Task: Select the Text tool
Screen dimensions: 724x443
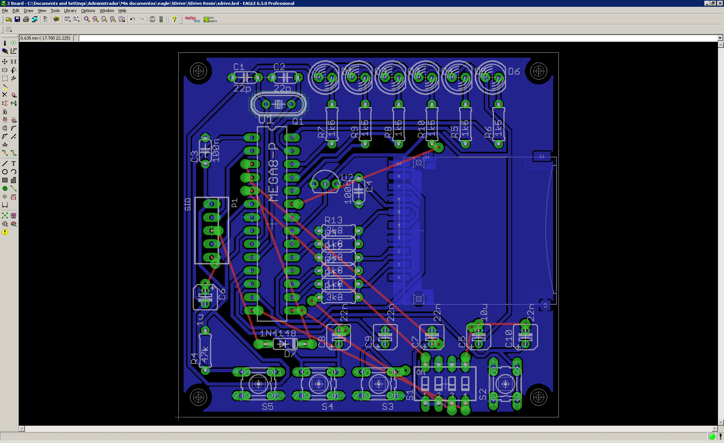Action: pyautogui.click(x=14, y=163)
